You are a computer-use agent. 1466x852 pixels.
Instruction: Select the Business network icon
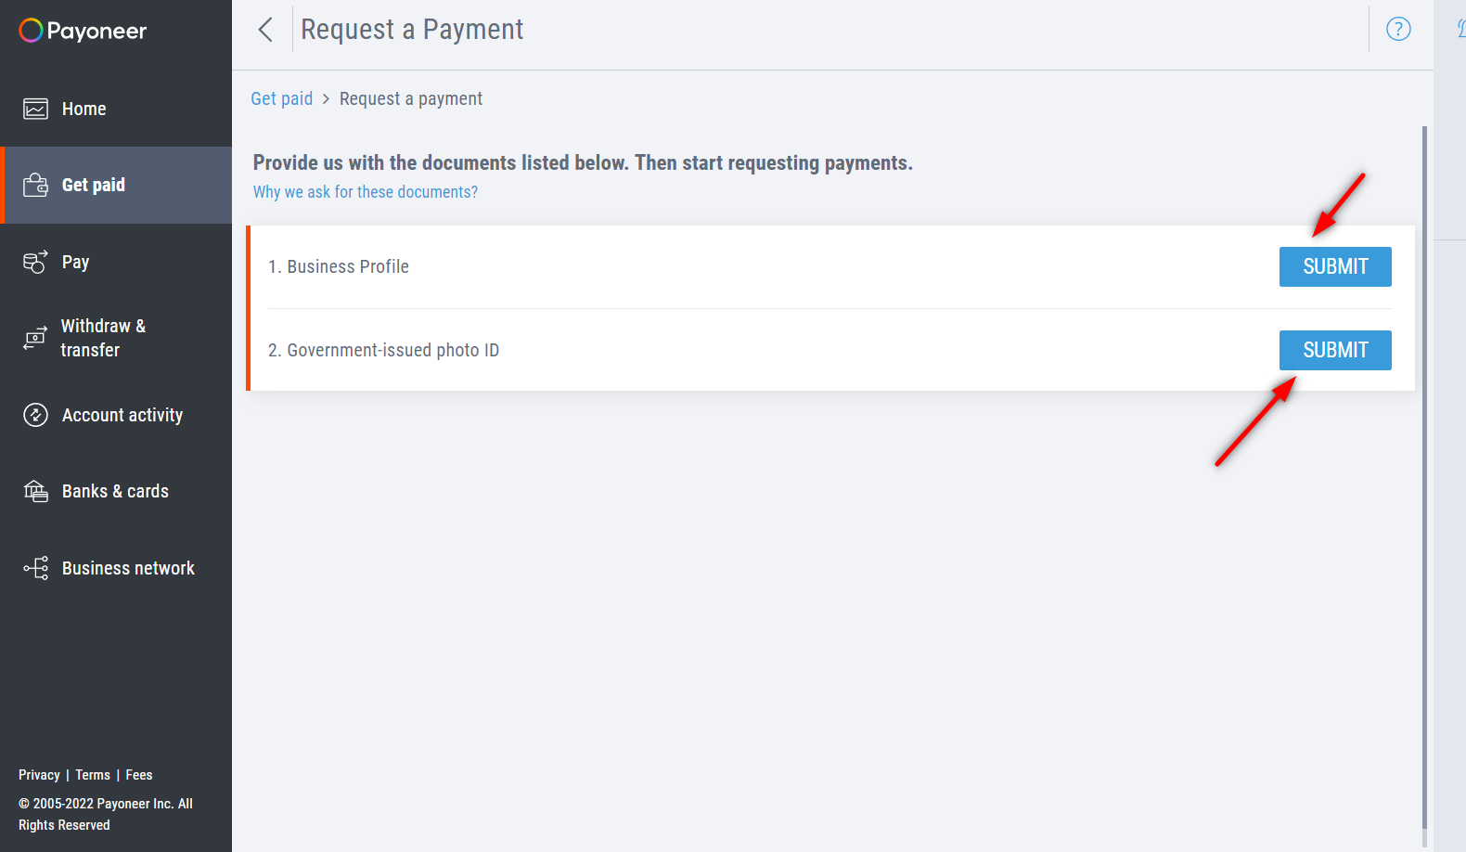click(x=35, y=567)
